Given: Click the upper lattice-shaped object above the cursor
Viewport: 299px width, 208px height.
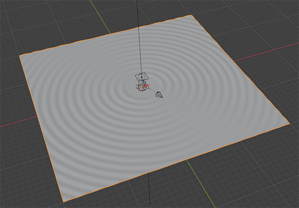Looking at the screenshot, I should pyautogui.click(x=142, y=76).
